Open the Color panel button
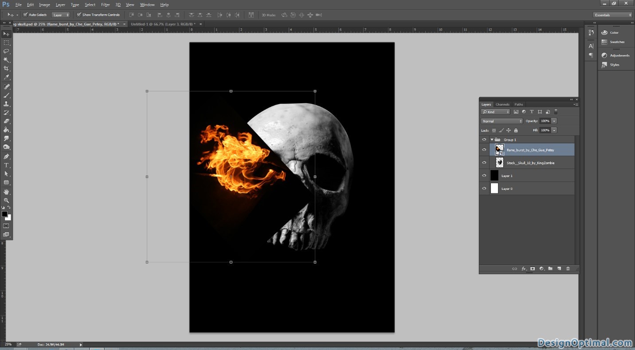The image size is (635, 350). click(x=610, y=32)
